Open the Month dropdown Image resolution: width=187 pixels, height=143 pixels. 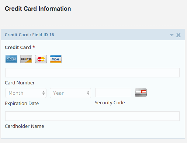(x=26, y=93)
